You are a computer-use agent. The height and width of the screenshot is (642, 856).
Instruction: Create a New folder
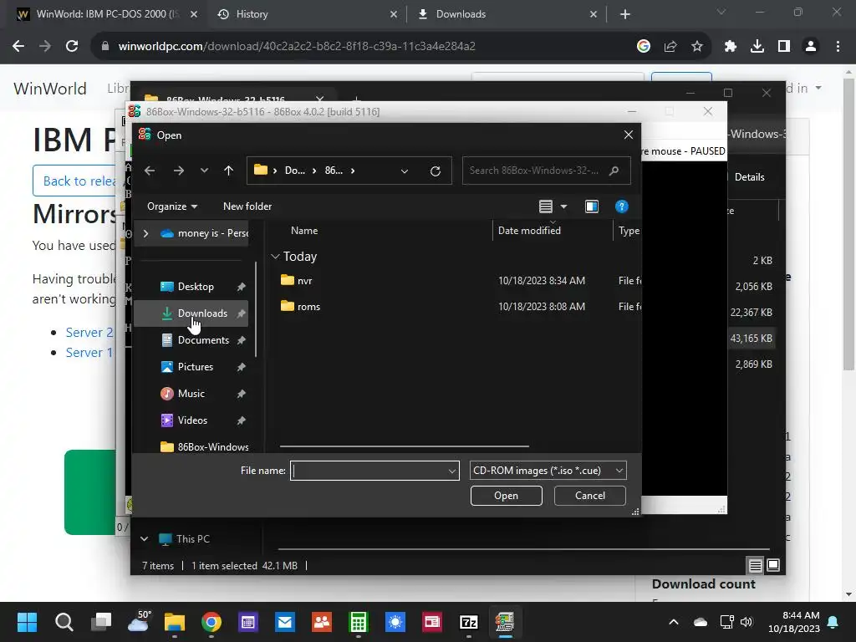(247, 206)
